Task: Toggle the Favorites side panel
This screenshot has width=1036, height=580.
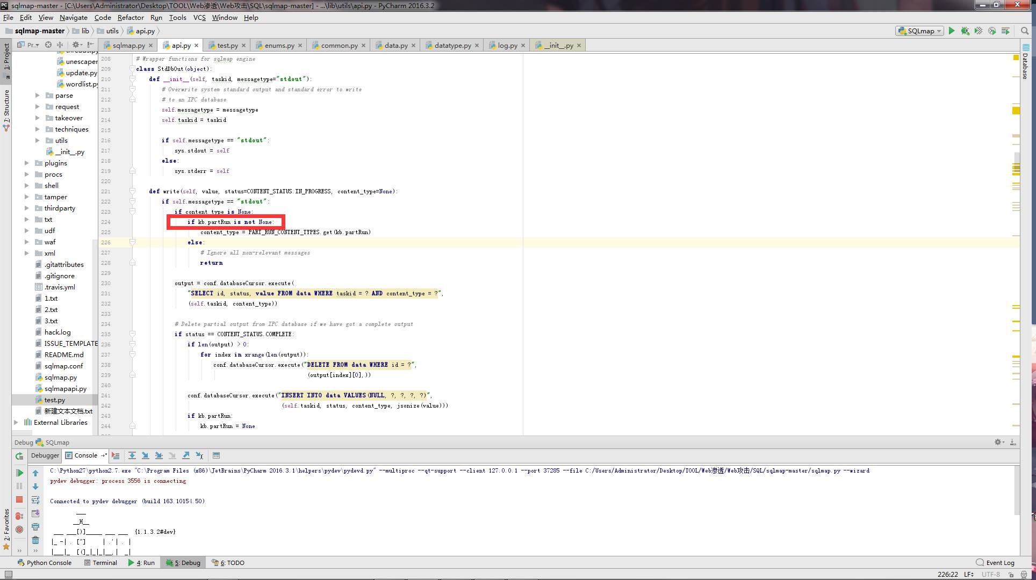Action: pyautogui.click(x=6, y=529)
